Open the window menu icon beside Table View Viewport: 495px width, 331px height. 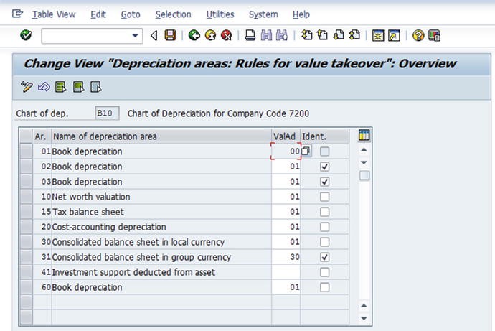17,14
